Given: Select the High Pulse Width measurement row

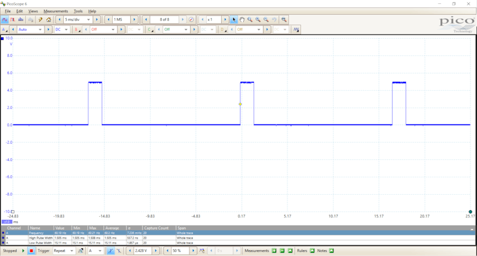Looking at the screenshot, I should pyautogui.click(x=238, y=238).
